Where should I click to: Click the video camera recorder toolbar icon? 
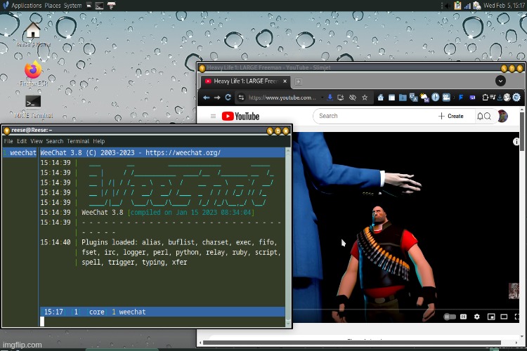pyautogui.click(x=446, y=98)
